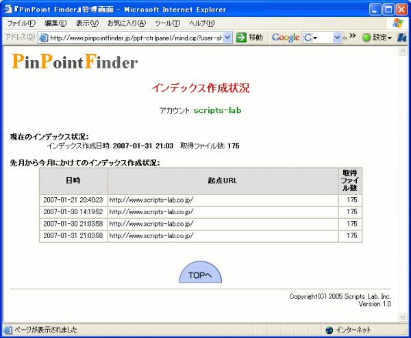Open the 表示(V) menu
Viewport: 411px width, 338px height.
(x=87, y=23)
